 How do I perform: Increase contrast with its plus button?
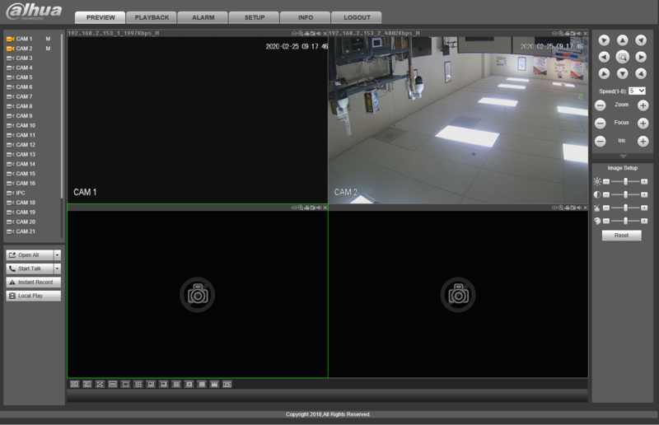644,194
